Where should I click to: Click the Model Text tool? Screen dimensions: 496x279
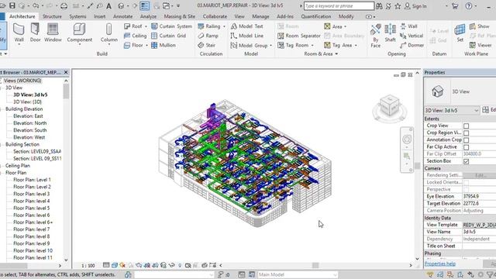[246, 26]
